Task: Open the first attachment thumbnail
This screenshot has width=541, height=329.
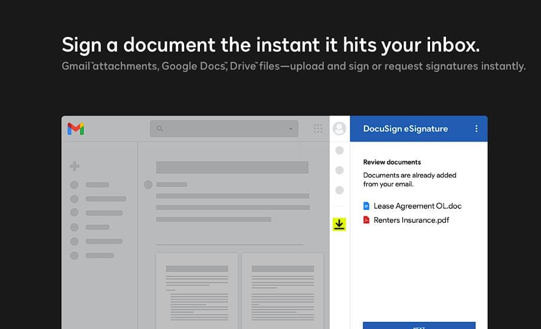Action: (x=197, y=291)
